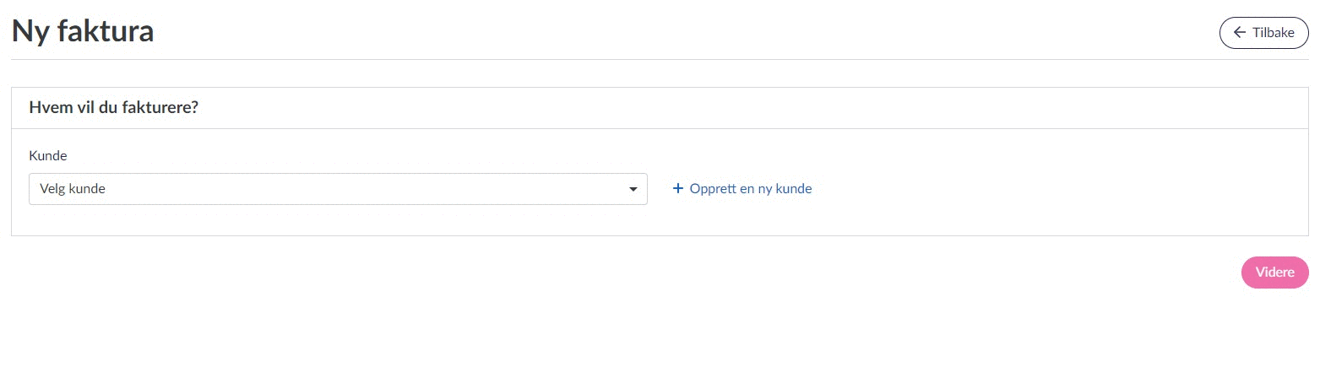Open the Velg kunde dropdown
Screen dimensions: 1320x367
(338, 189)
